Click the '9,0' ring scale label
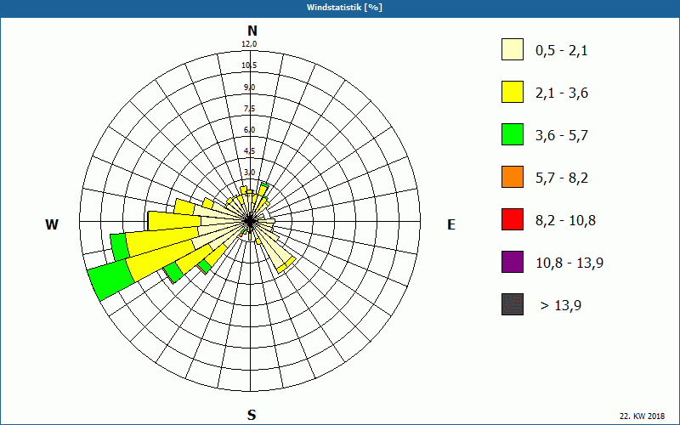680x425 pixels. [249, 88]
